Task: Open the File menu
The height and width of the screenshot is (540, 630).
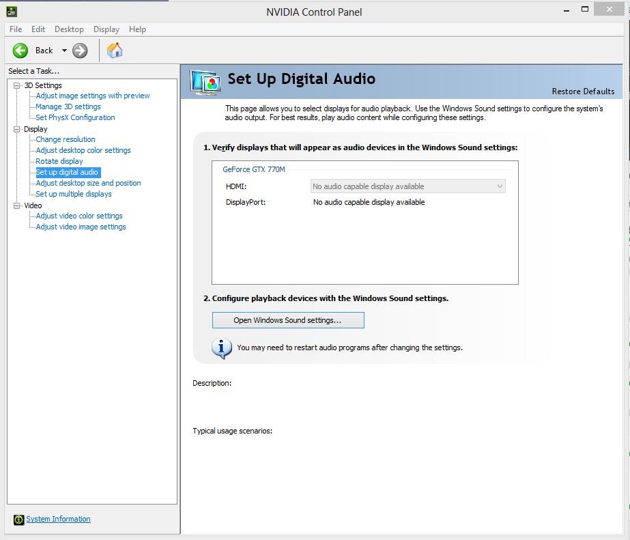Action: (16, 29)
